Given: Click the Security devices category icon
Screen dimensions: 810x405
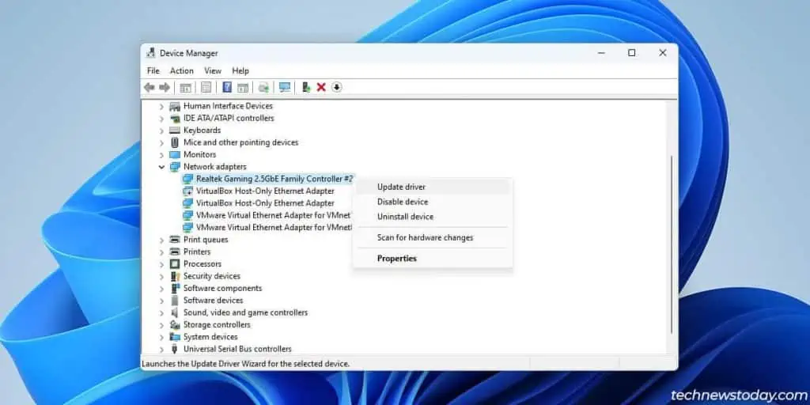Looking at the screenshot, I should 175,276.
